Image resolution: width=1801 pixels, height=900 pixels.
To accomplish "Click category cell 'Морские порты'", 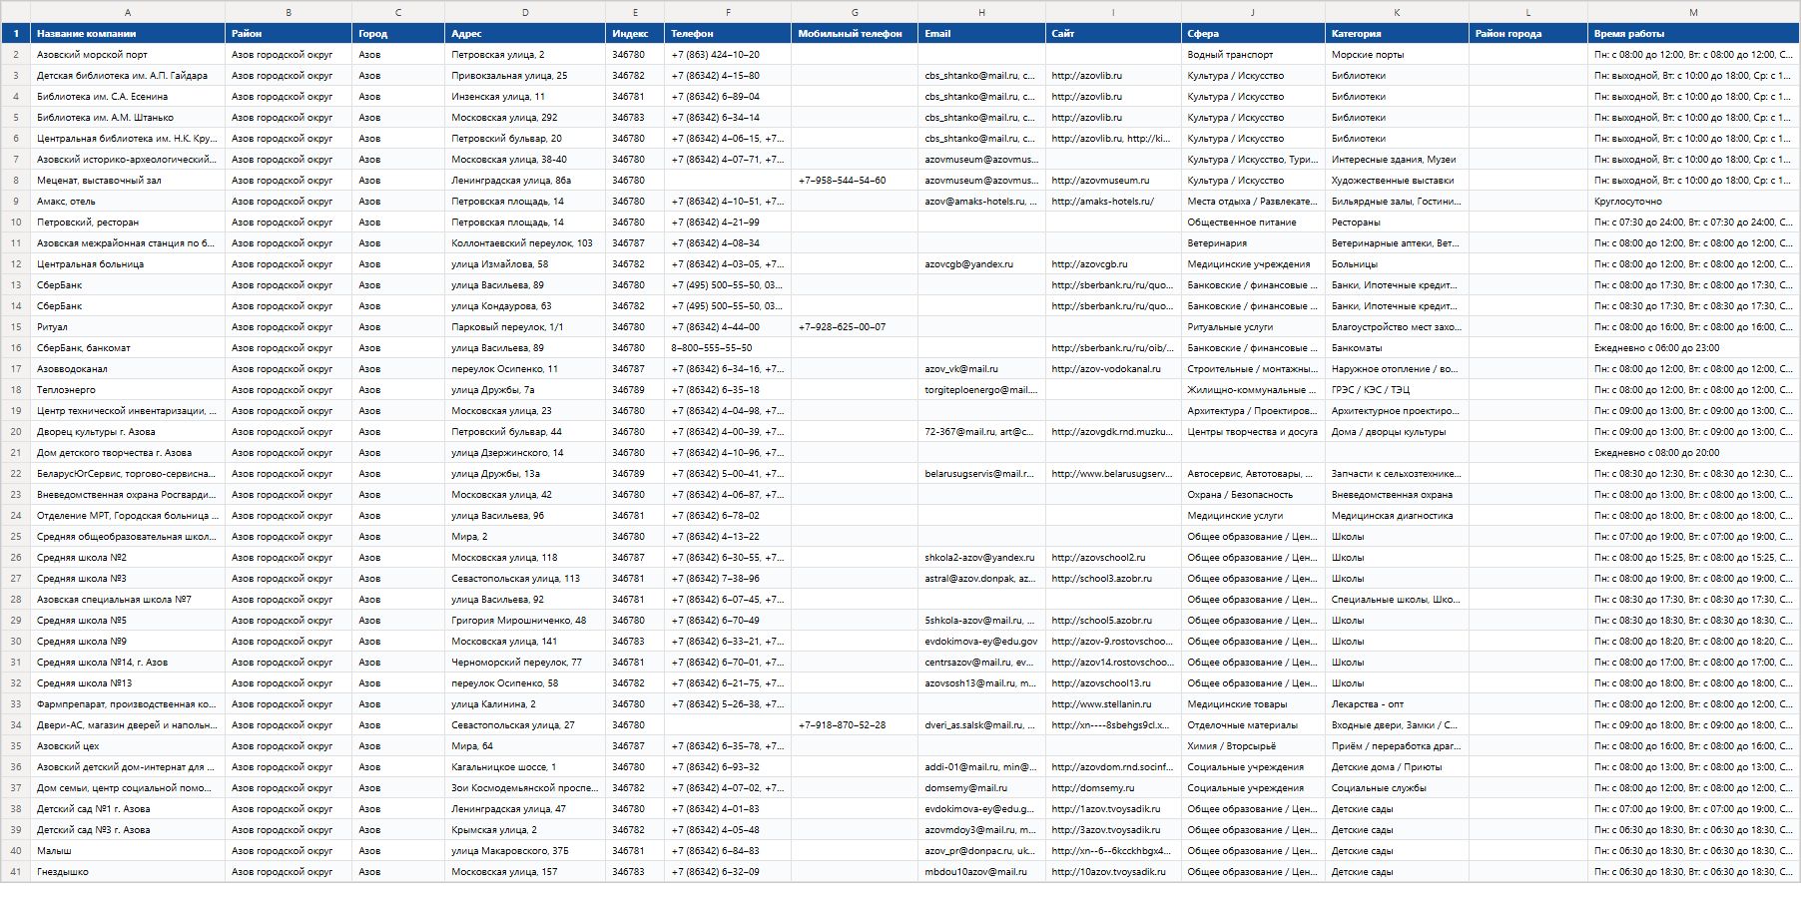I will click(1397, 55).
